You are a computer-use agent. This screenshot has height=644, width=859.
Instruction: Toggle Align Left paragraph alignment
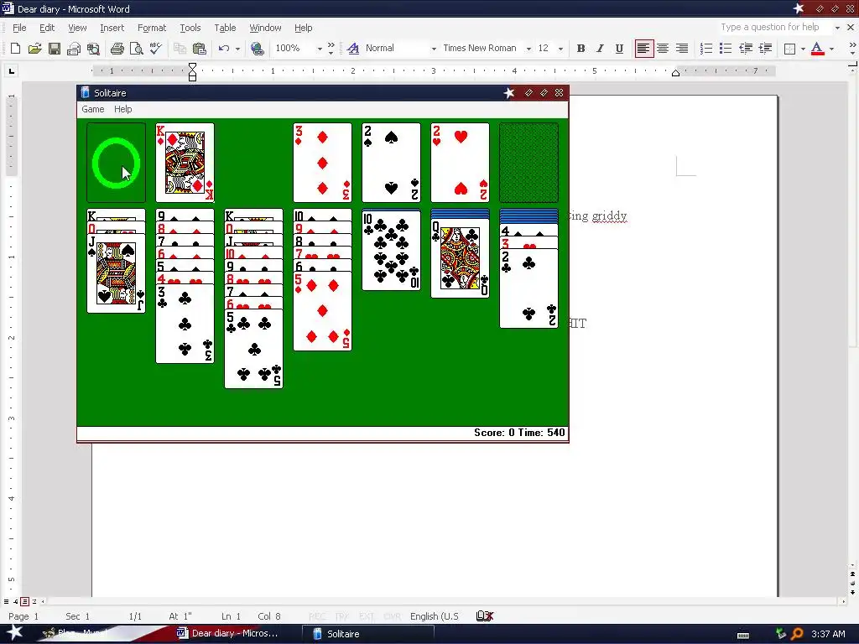(x=643, y=49)
